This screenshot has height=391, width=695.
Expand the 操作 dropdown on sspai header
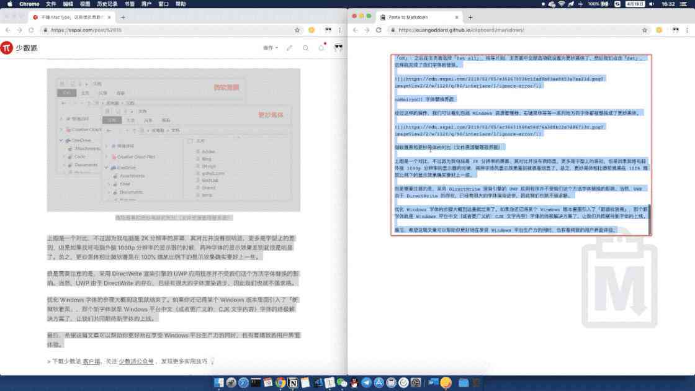(x=270, y=48)
